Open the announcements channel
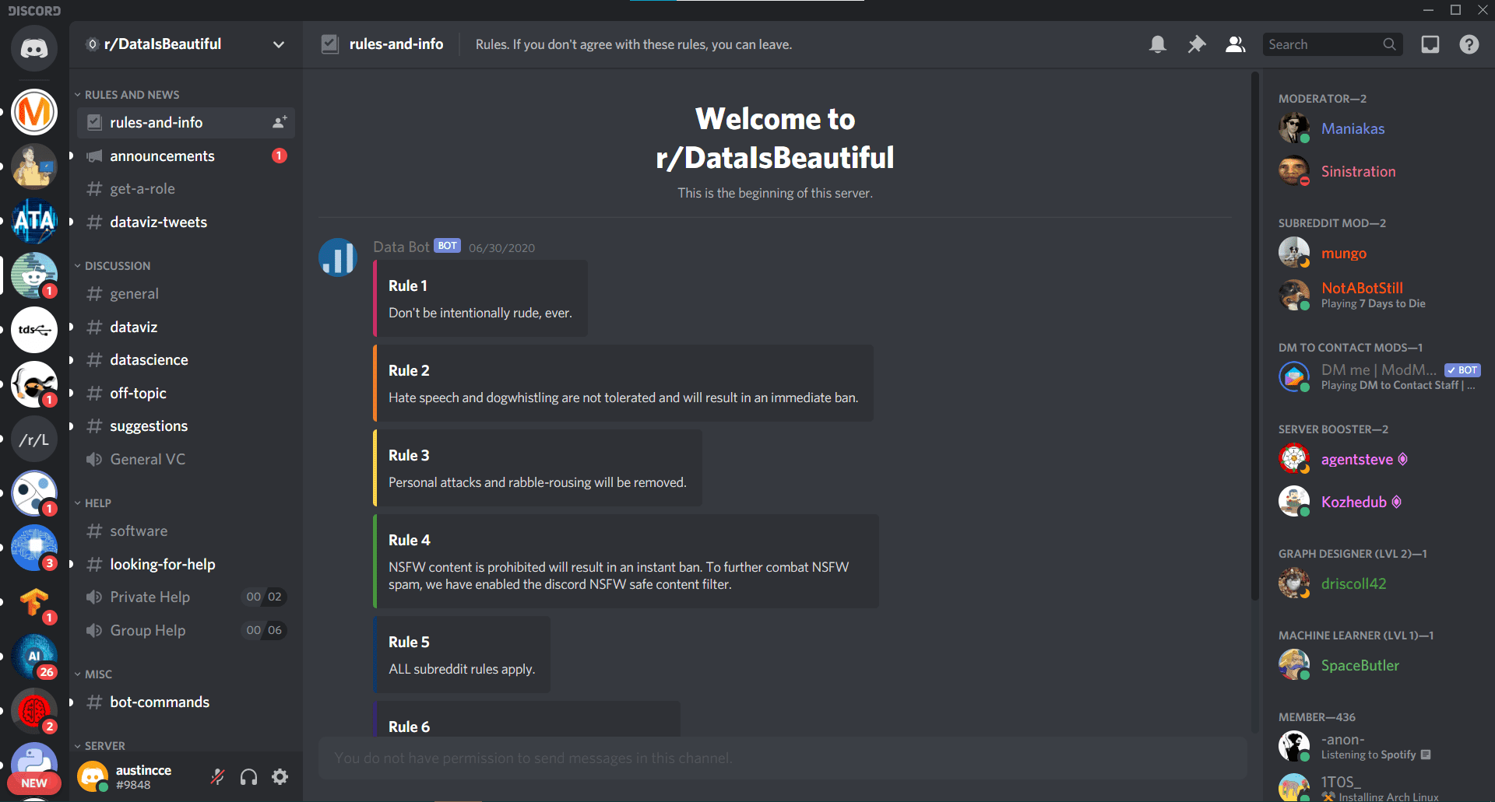This screenshot has width=1495, height=802. click(x=186, y=156)
